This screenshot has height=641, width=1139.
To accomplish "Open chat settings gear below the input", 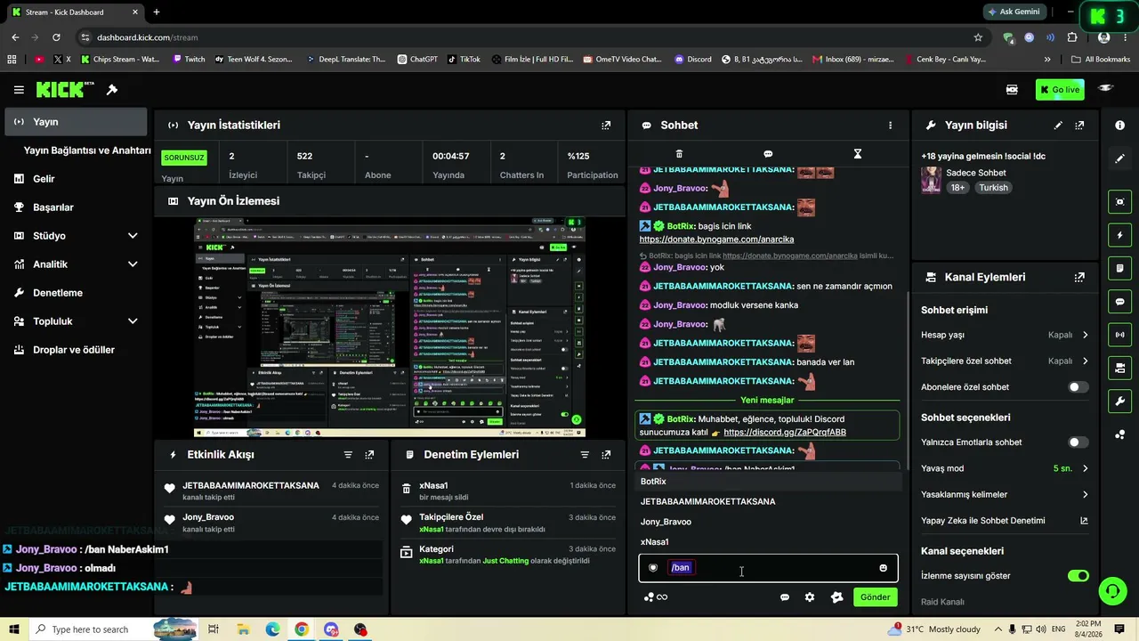I will [x=810, y=597].
